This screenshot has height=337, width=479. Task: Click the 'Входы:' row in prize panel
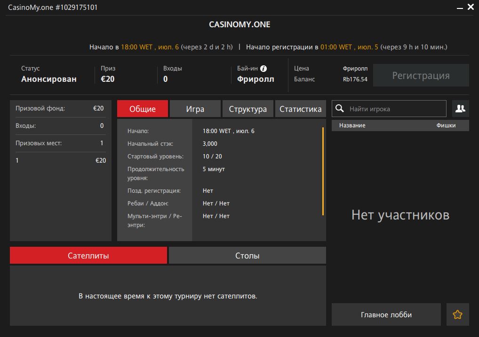click(60, 125)
